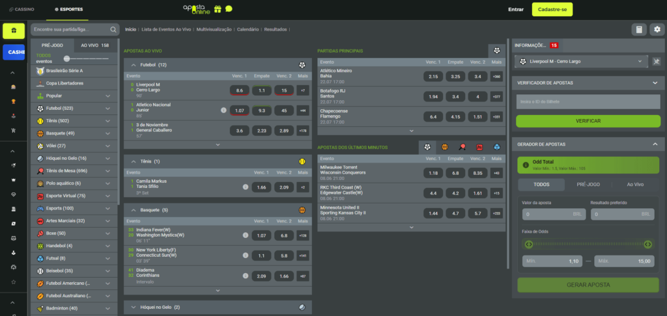The height and width of the screenshot is (316, 667).
Task: Click Entrar to log in
Action: pyautogui.click(x=516, y=9)
